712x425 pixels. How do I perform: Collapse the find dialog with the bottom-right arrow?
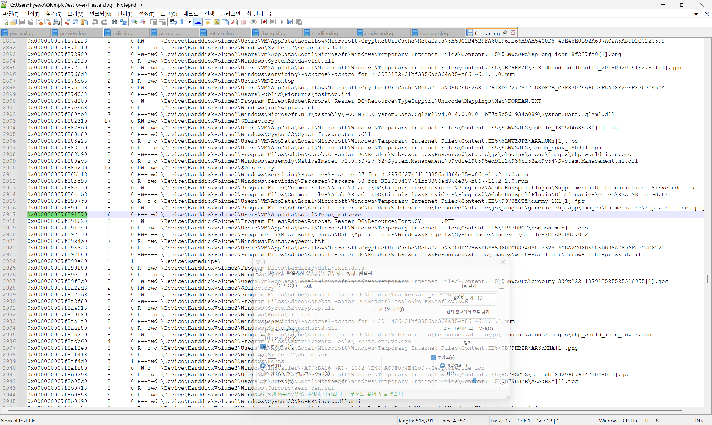(504, 384)
